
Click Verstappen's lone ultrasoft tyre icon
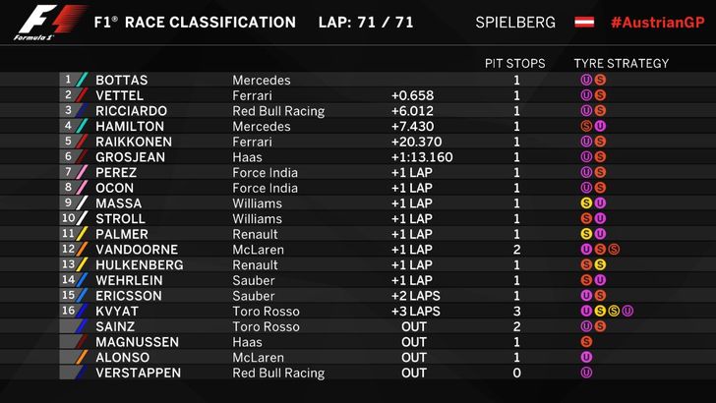586,373
